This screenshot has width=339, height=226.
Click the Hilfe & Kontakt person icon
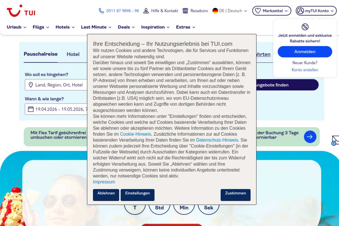click(x=146, y=11)
